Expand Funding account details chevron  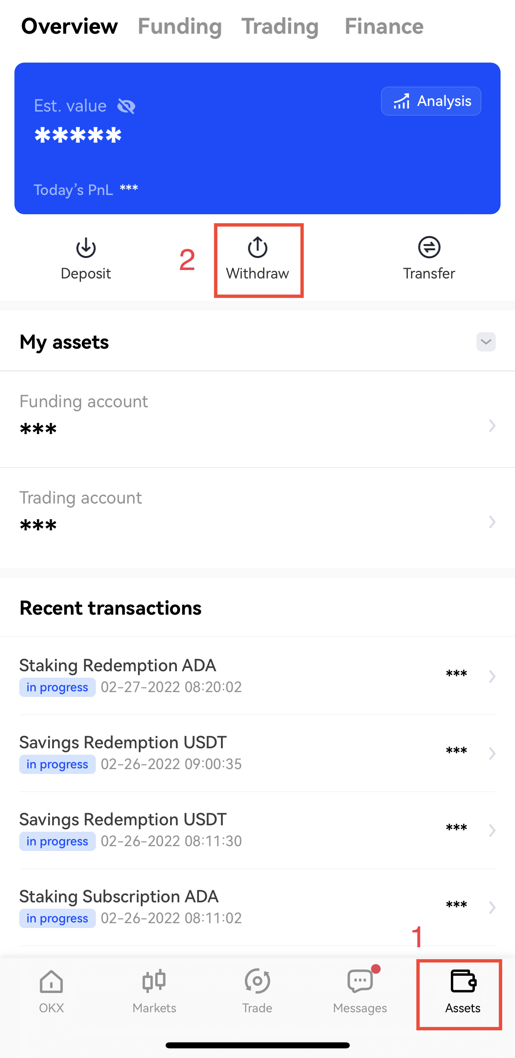point(492,426)
